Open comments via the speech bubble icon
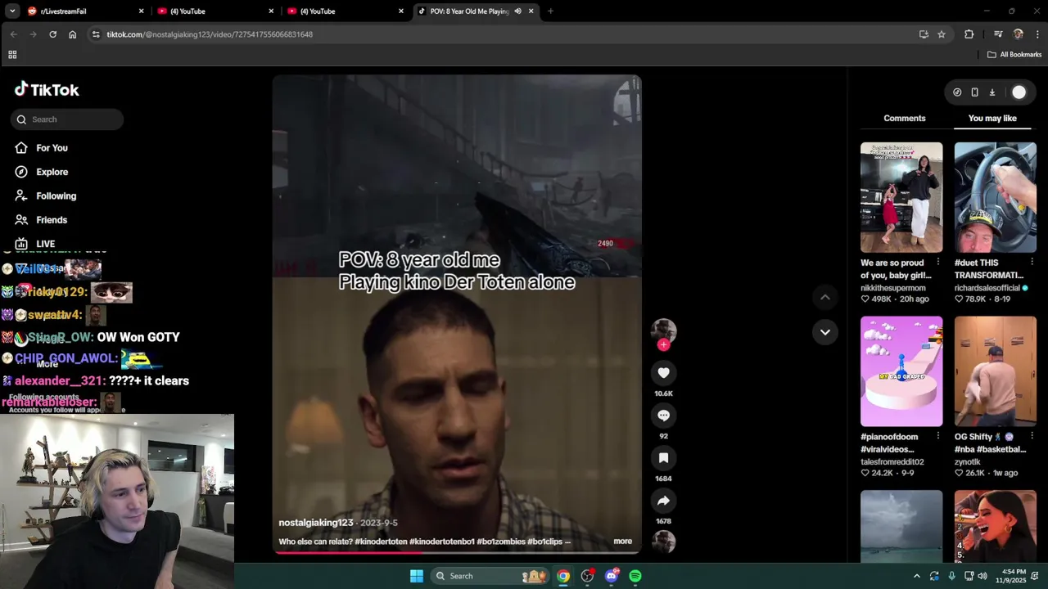The height and width of the screenshot is (589, 1048). [x=663, y=416]
